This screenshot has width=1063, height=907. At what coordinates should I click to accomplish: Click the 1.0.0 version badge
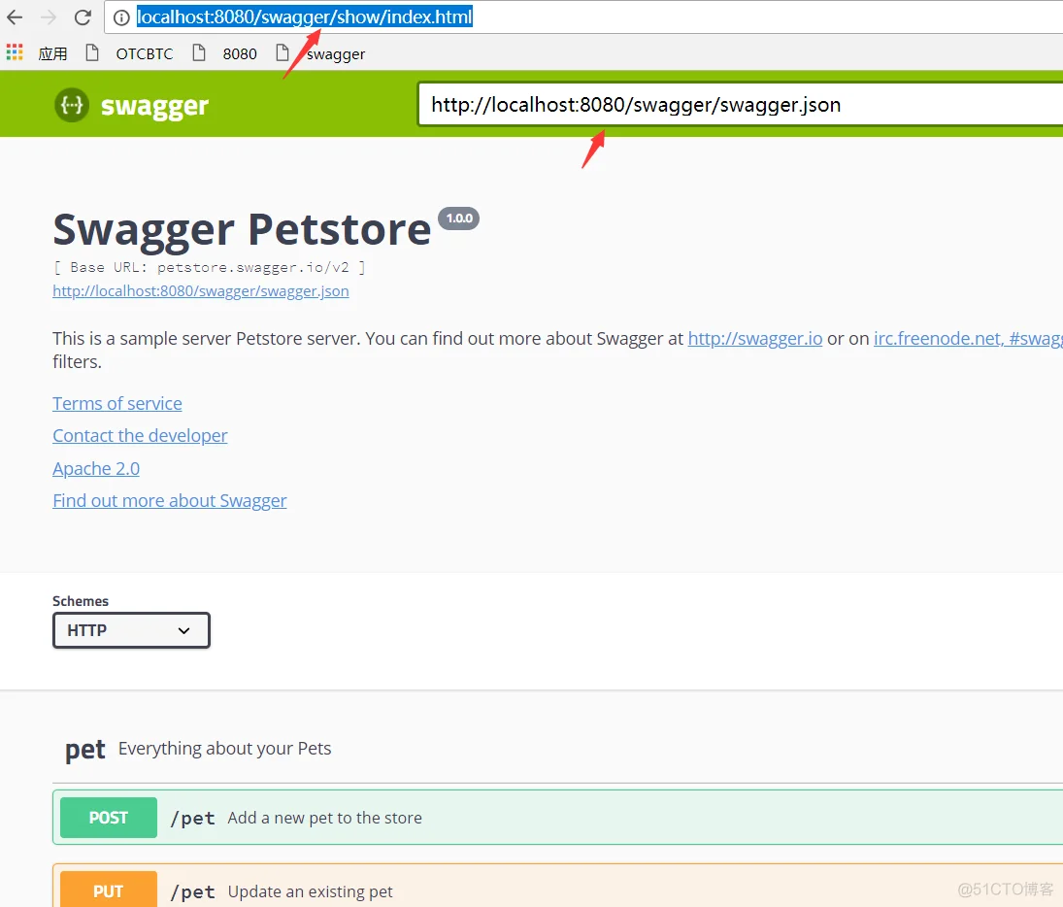click(x=459, y=218)
